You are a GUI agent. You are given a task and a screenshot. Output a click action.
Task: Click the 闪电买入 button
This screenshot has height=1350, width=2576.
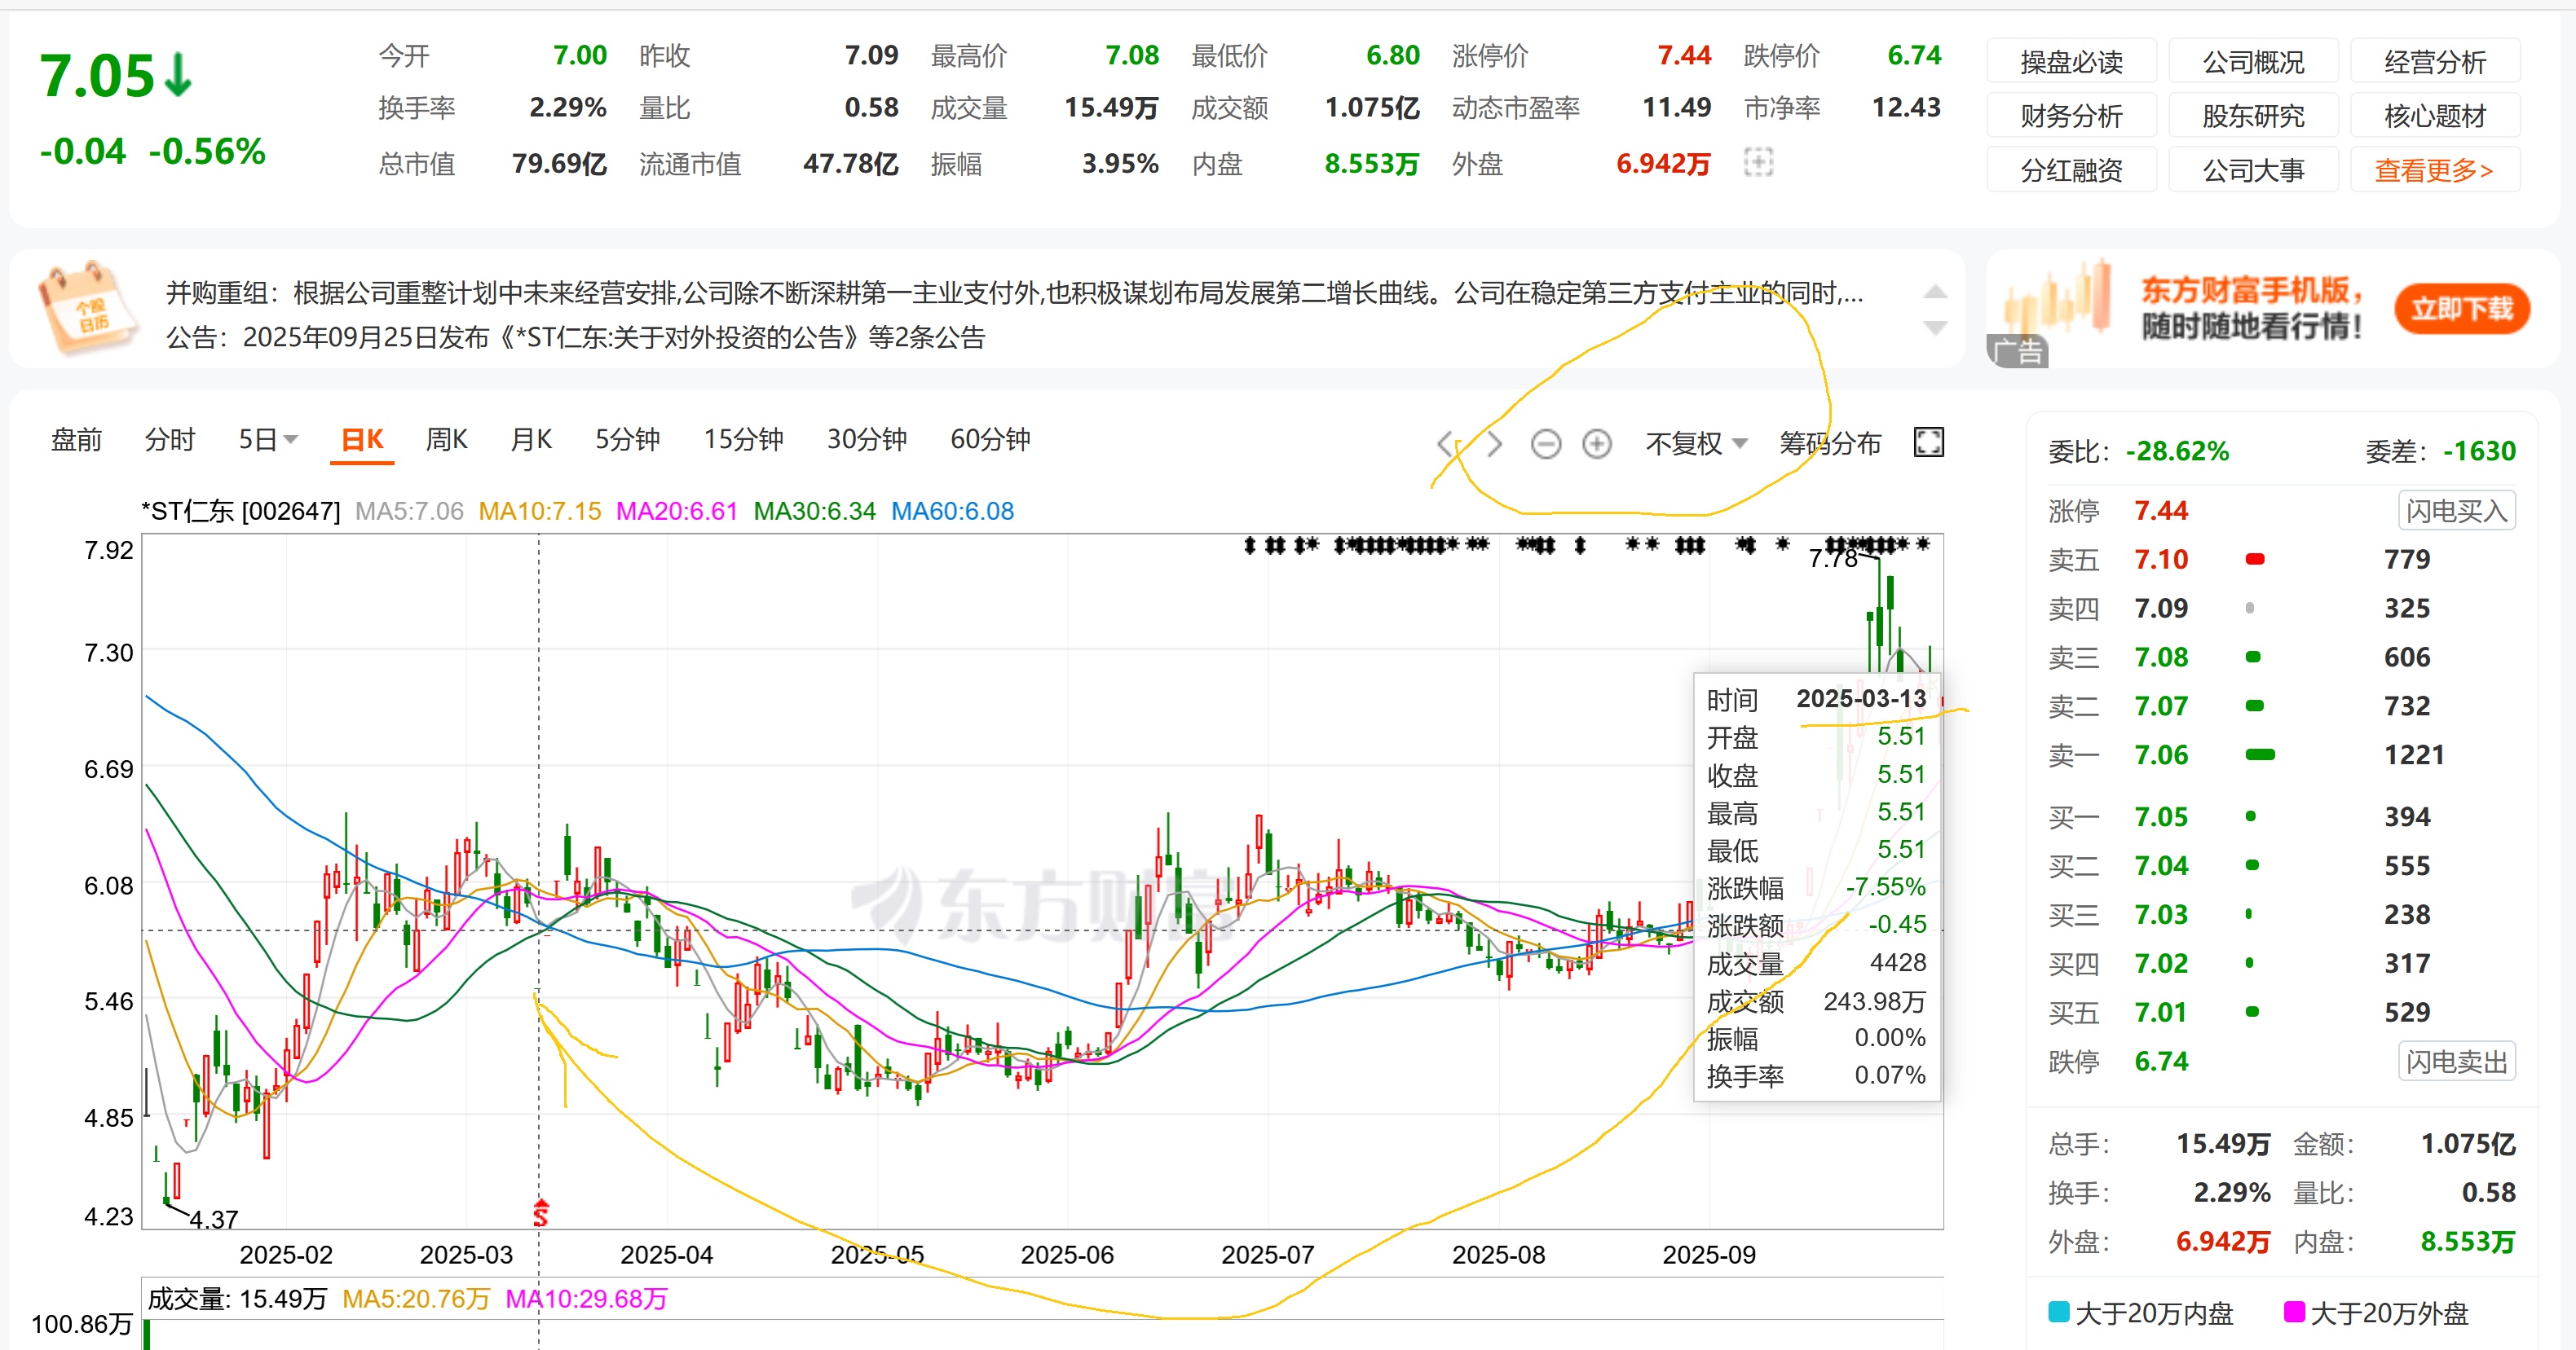pyautogui.click(x=2456, y=511)
